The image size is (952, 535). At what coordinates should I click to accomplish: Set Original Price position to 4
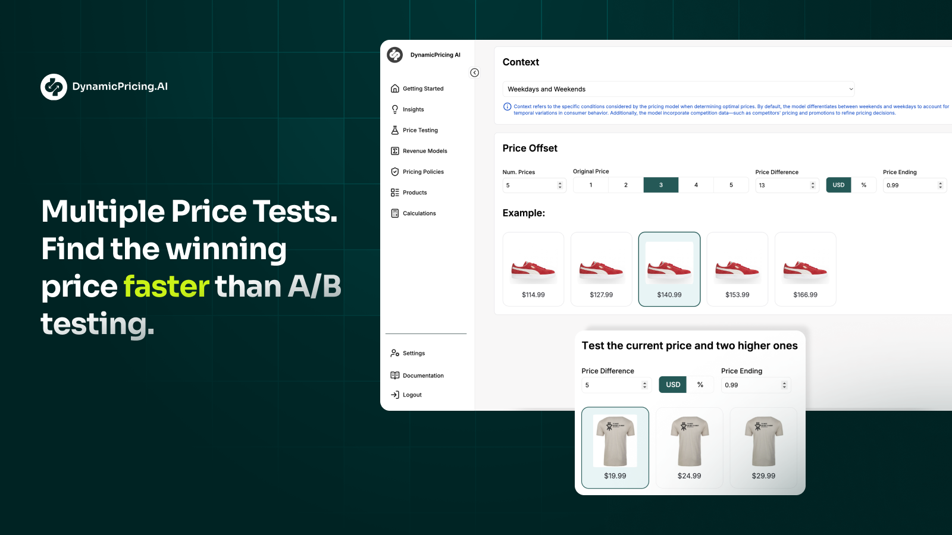point(696,185)
